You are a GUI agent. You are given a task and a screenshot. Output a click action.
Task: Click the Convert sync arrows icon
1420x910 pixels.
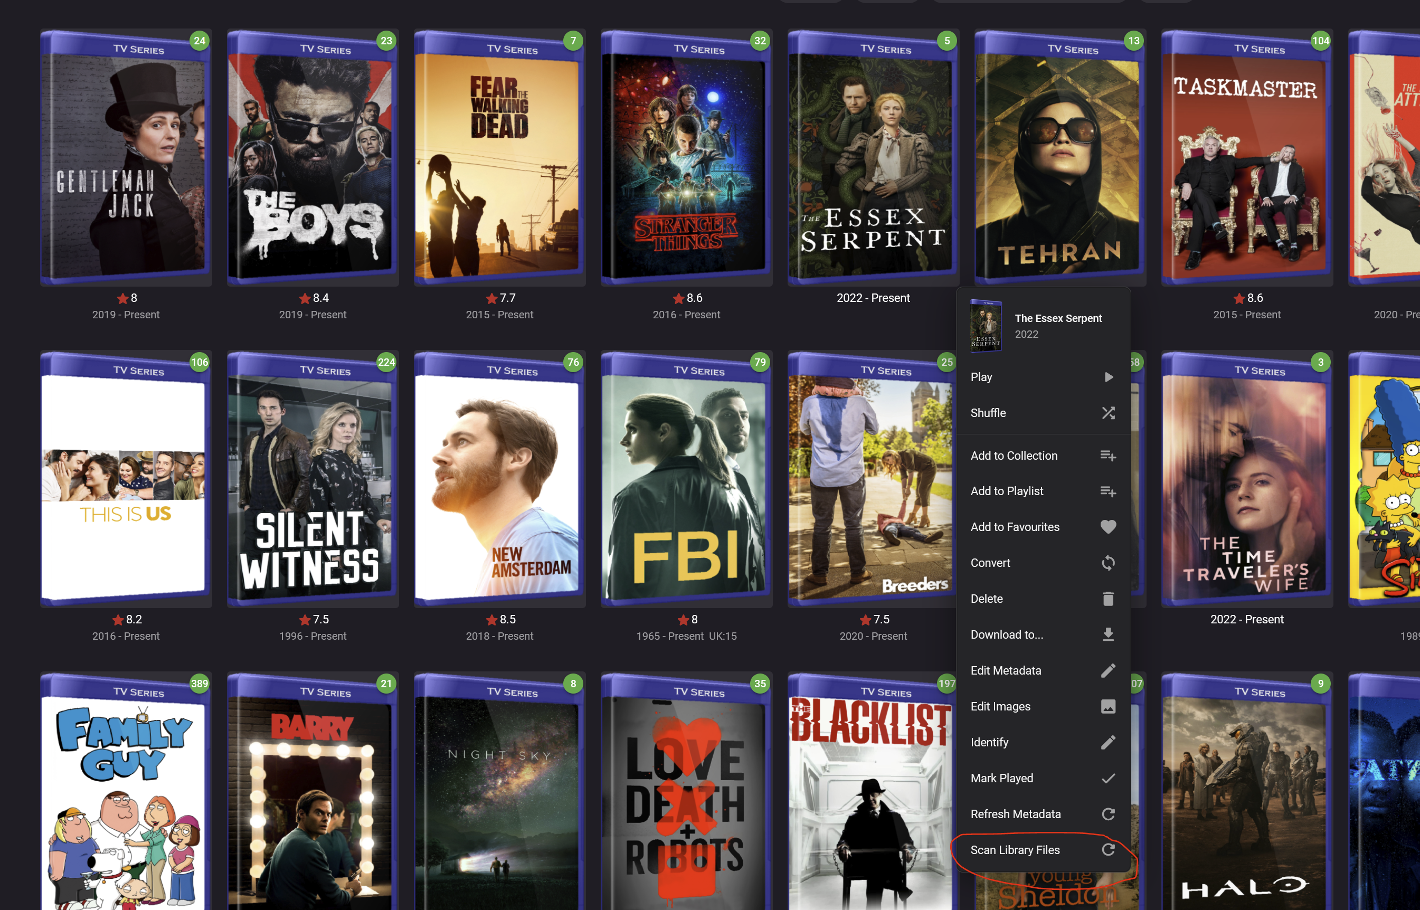1108,563
